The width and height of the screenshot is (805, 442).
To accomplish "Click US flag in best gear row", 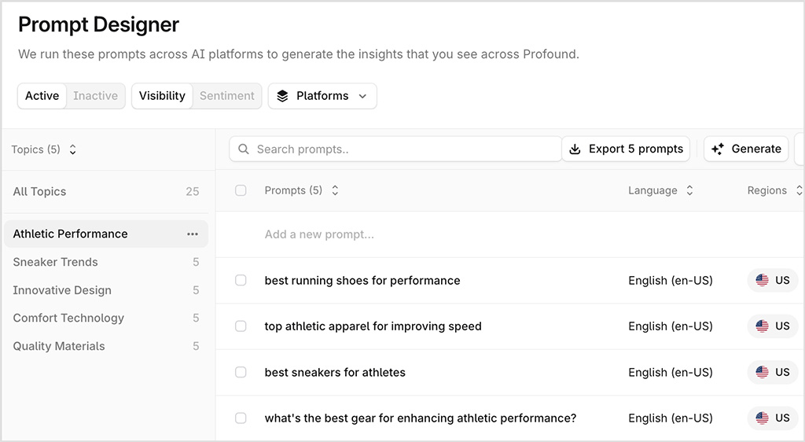I will click(x=763, y=418).
